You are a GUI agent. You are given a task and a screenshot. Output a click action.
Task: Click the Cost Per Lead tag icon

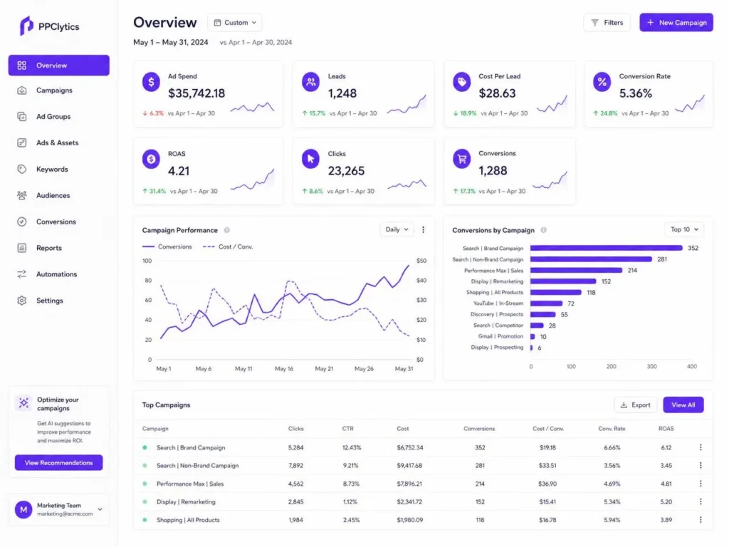[x=461, y=82]
